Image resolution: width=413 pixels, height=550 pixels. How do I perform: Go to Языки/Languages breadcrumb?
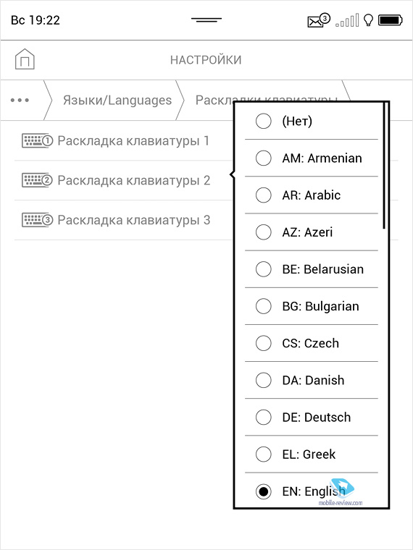point(117,101)
